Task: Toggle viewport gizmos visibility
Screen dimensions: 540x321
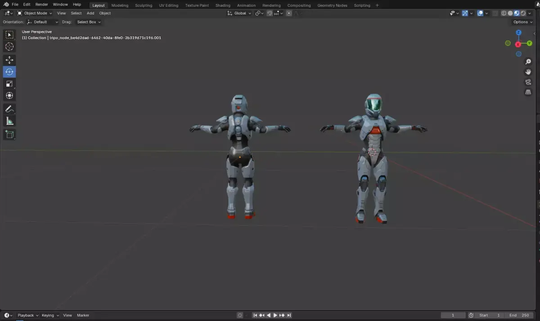Action: 465,13
